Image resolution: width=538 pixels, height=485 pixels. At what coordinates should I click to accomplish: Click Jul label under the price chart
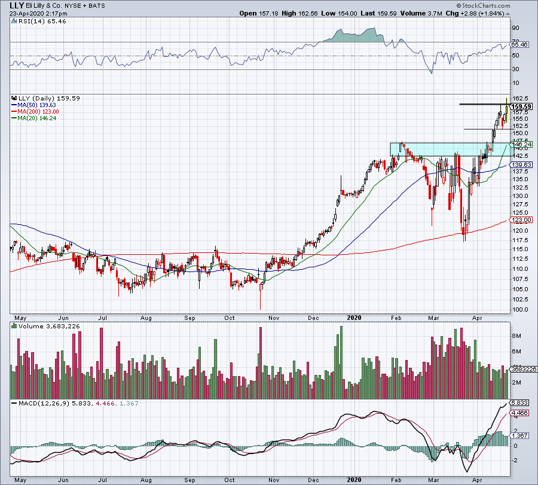103,318
